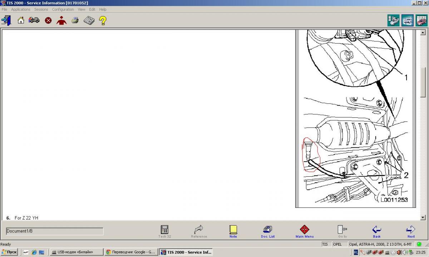Click the vertical scrollbar thumb
The width and height of the screenshot is (429, 257).
click(x=423, y=82)
